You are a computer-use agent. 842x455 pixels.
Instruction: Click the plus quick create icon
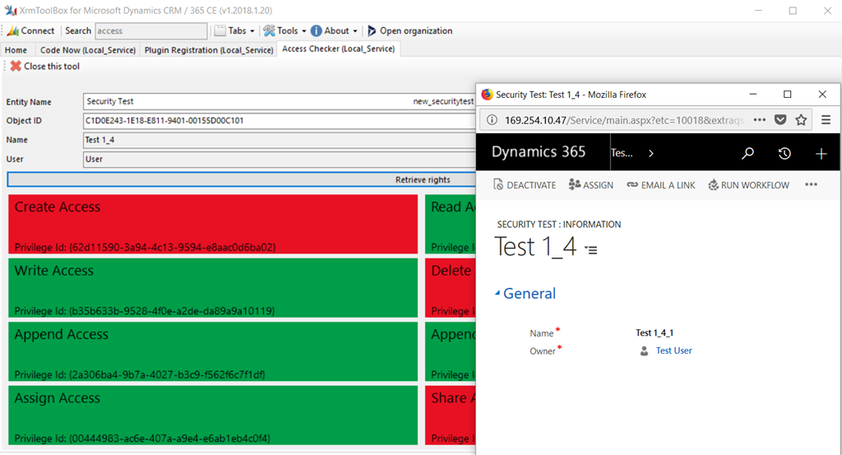821,154
